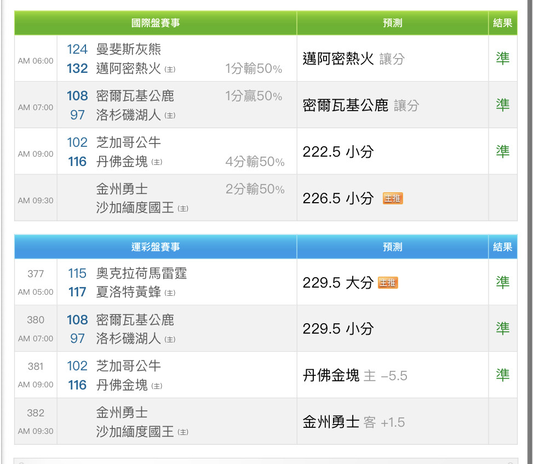Click 丹佛金塊 in game 381 row

click(x=122, y=385)
